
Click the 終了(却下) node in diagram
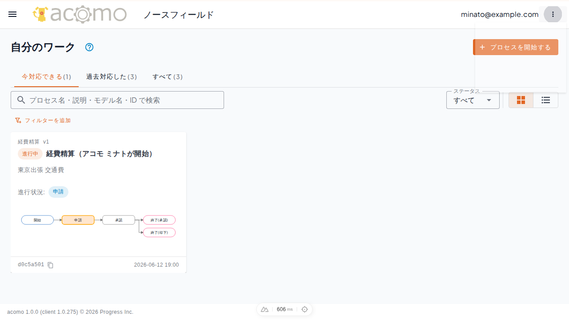click(159, 232)
